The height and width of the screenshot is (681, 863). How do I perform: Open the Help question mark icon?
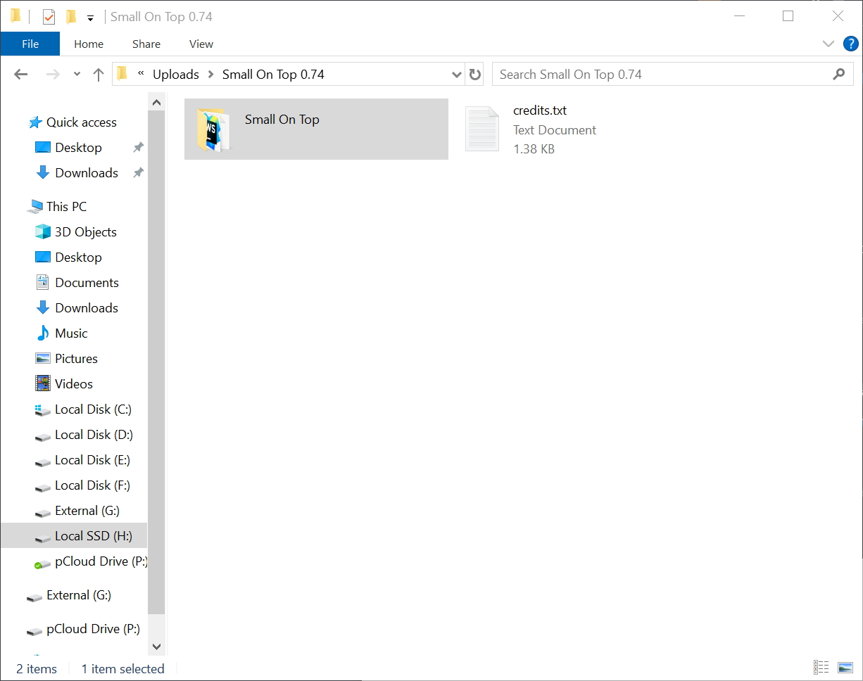click(850, 44)
